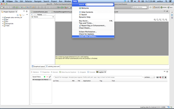The width and height of the screenshot is (174, 109).
Task: Open Tips and Tricks menu item
Action: [x=93, y=23]
